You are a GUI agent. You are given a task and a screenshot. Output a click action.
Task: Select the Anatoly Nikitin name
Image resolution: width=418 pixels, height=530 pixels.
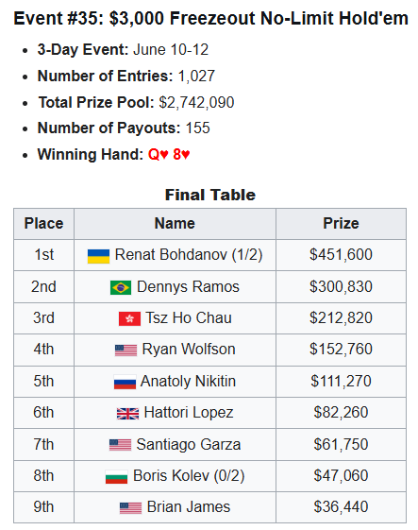click(x=188, y=381)
